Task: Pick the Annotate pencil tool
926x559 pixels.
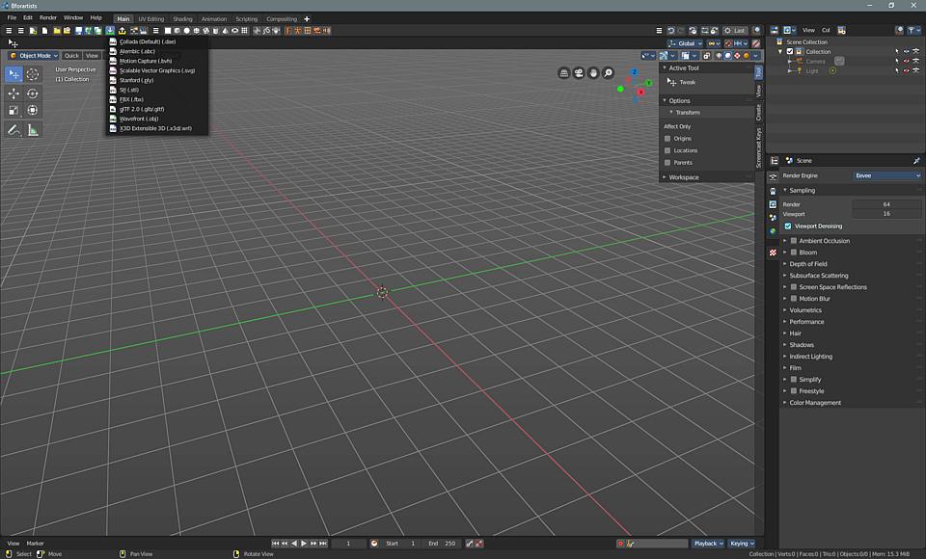Action: (x=14, y=130)
